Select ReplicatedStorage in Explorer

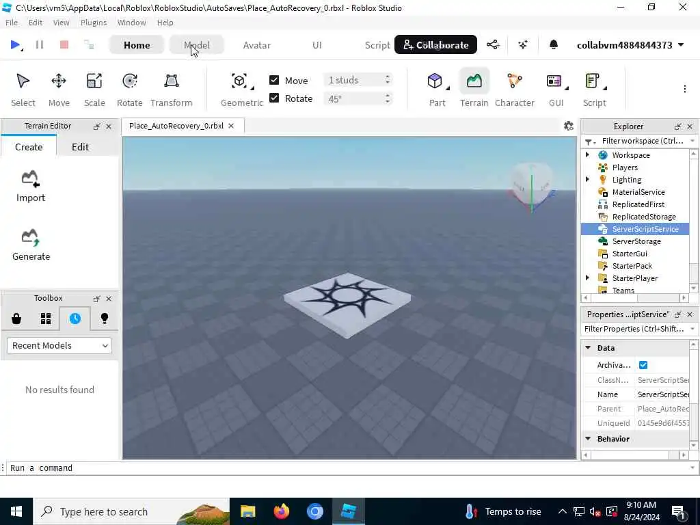[x=644, y=217]
